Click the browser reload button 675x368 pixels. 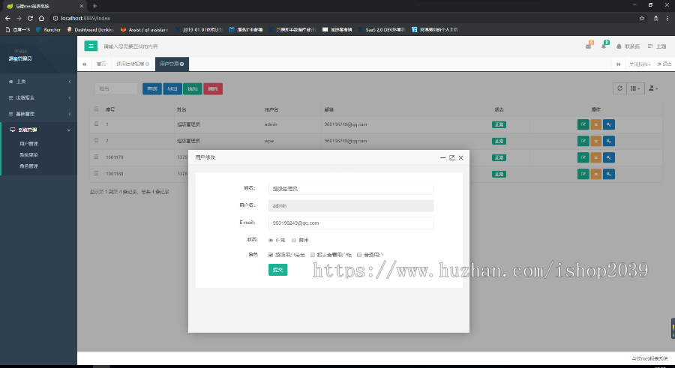click(30, 18)
